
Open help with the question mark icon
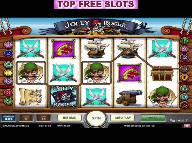point(187,120)
